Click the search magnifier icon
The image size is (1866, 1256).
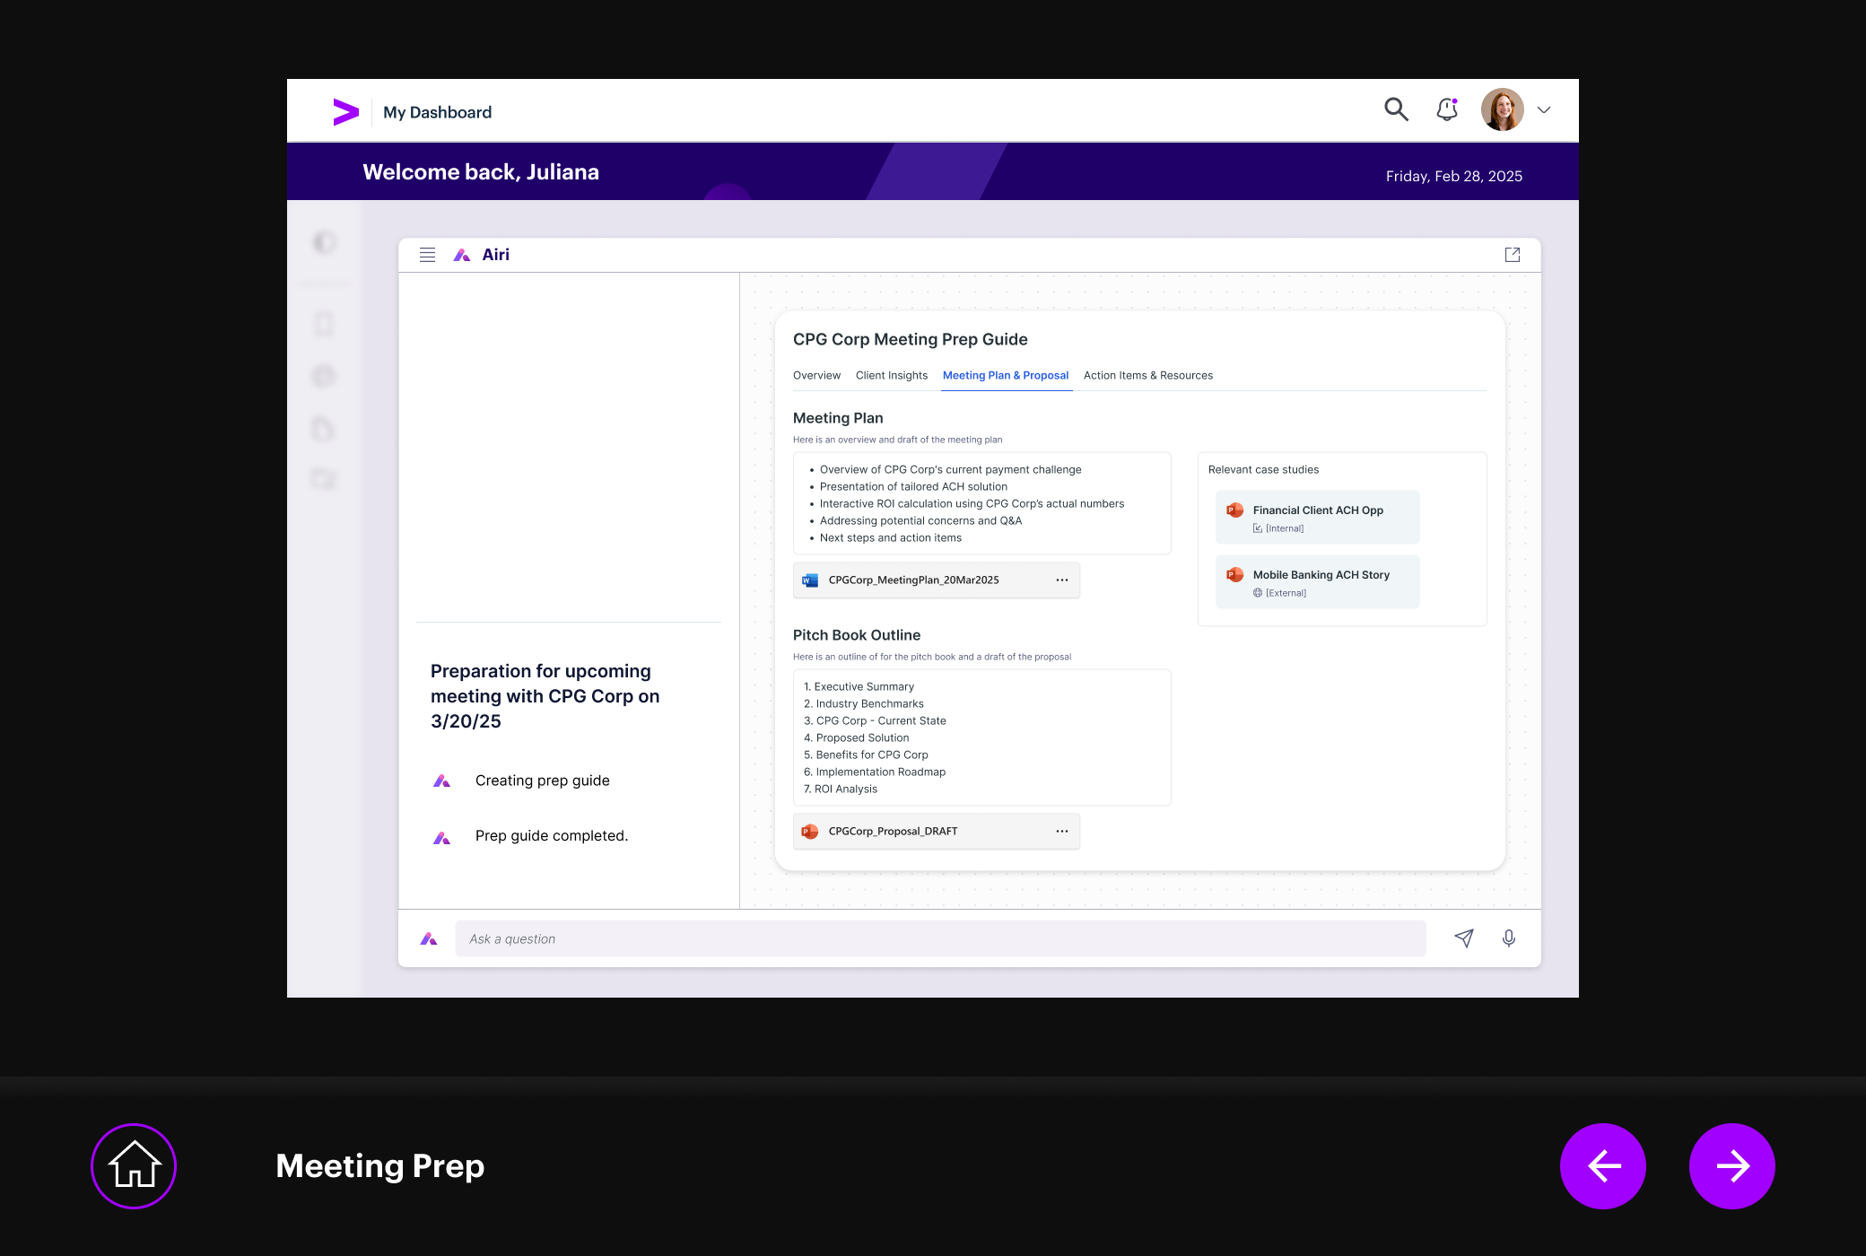[1396, 109]
